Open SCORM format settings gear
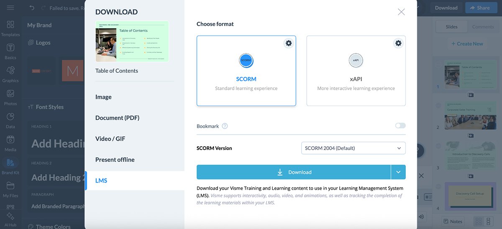This screenshot has height=229, width=502. (288, 43)
